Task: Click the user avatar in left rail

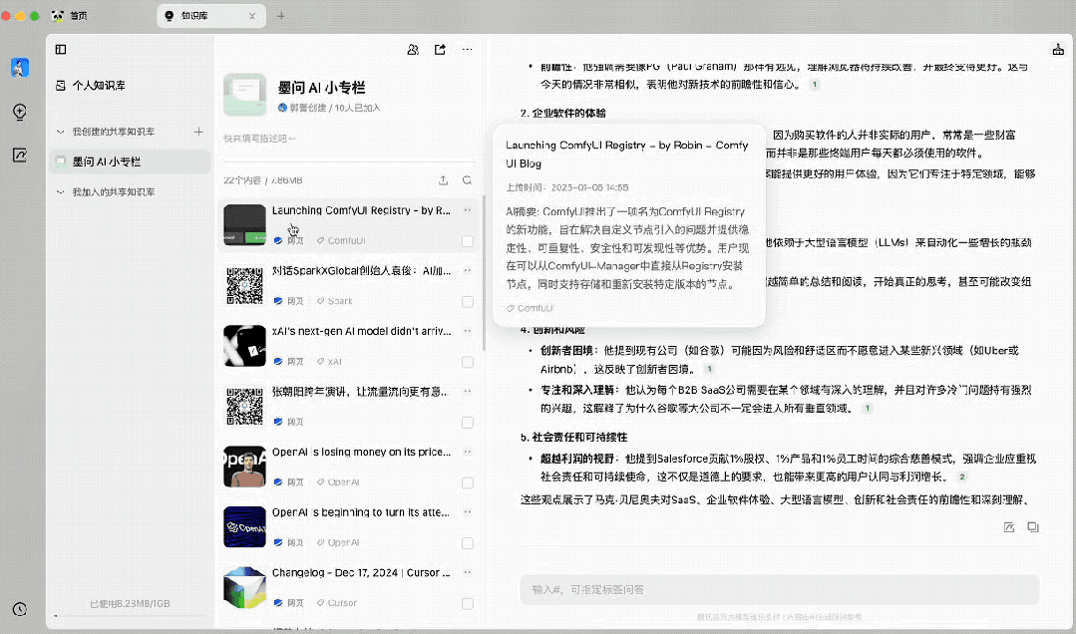Action: point(20,67)
